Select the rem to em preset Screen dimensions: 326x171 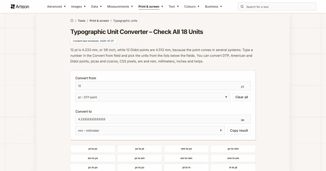pyautogui.click(x=233, y=158)
